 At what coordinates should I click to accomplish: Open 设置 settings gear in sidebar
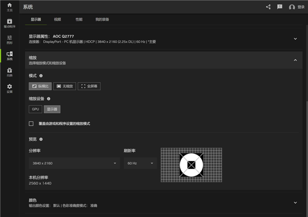coord(9,88)
